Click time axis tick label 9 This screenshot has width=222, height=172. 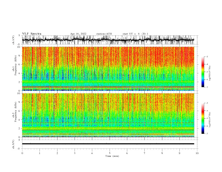(x=179, y=153)
